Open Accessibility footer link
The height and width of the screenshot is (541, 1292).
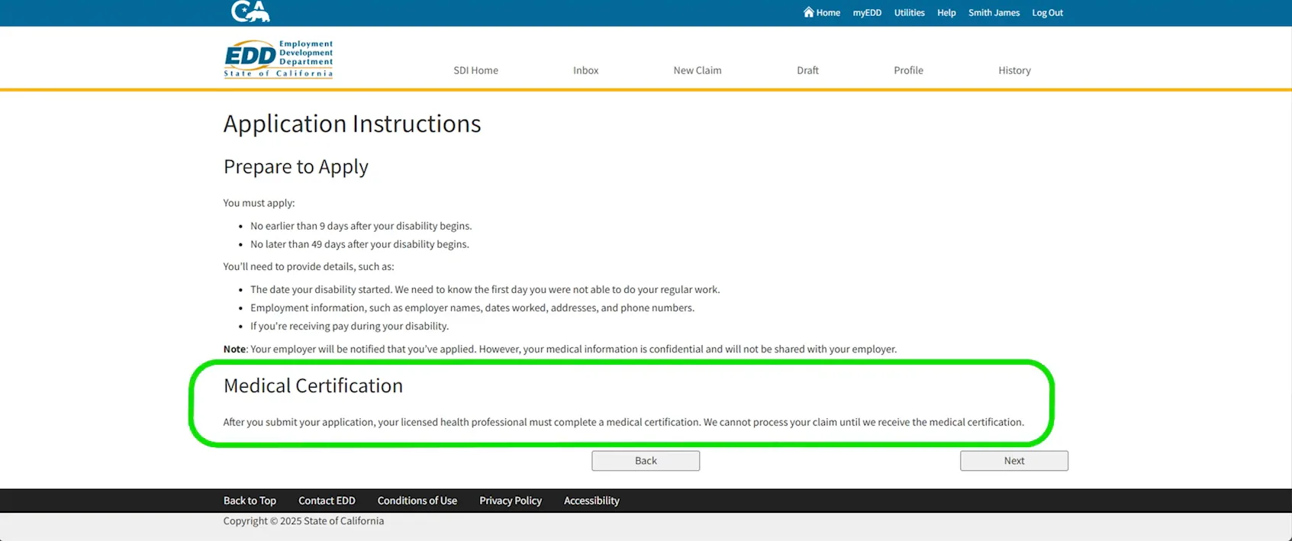click(591, 501)
